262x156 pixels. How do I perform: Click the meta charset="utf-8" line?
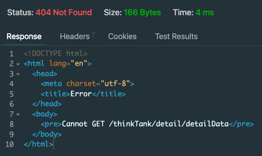pyautogui.click(x=88, y=84)
